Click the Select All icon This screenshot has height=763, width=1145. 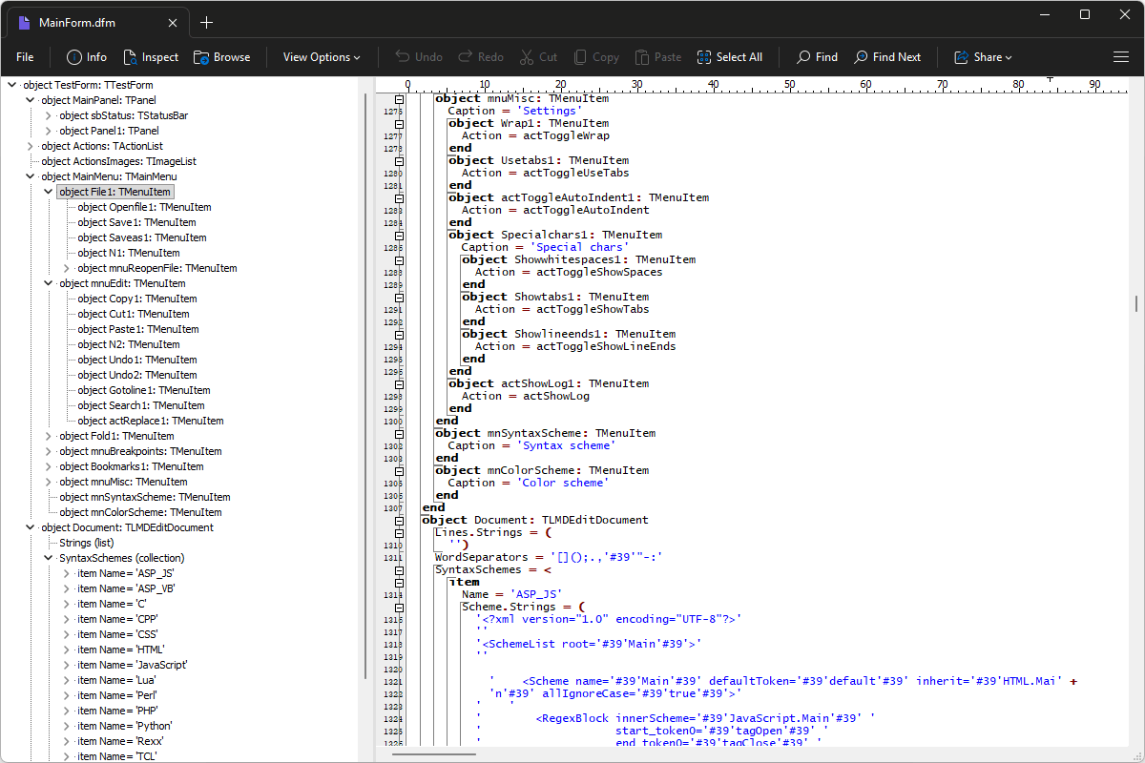(704, 57)
